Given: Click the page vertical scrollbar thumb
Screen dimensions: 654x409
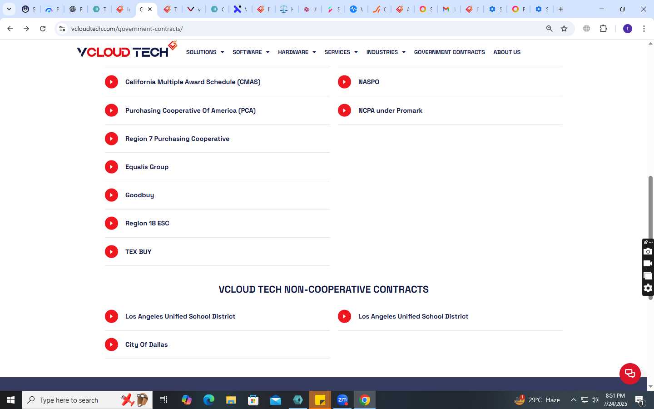Looking at the screenshot, I should pyautogui.click(x=650, y=237).
